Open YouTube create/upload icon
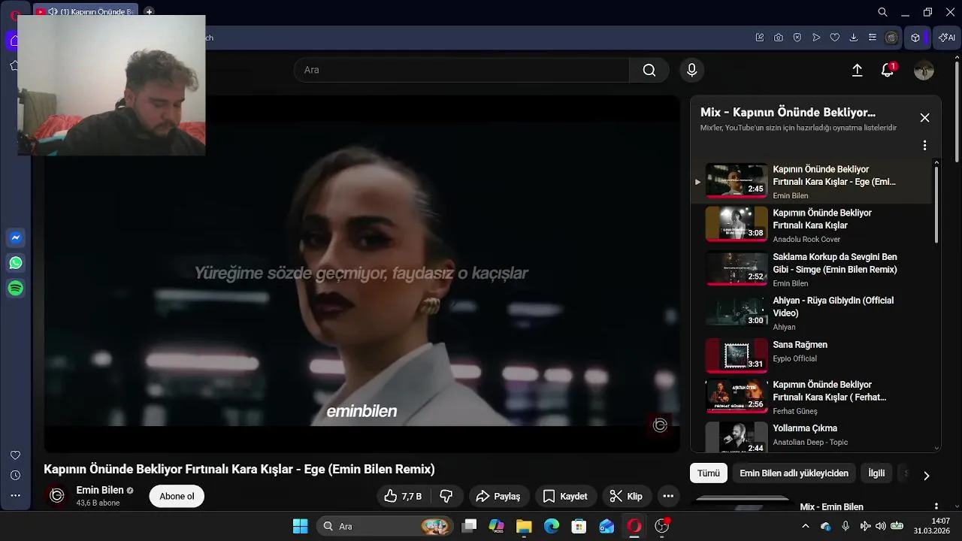The width and height of the screenshot is (962, 541). (857, 70)
